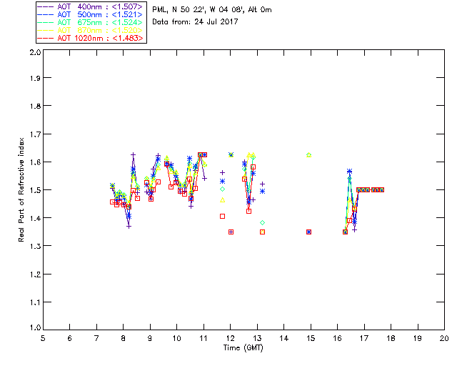Click the 1.9 y-axis tick label

click(35, 78)
